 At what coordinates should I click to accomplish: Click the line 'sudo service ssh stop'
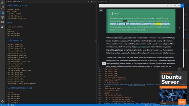point(15,64)
